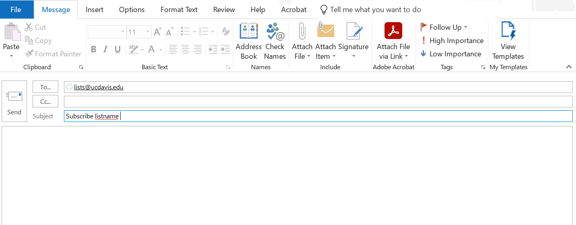Open the Format Text tab
This screenshot has width=576, height=225.
[179, 10]
